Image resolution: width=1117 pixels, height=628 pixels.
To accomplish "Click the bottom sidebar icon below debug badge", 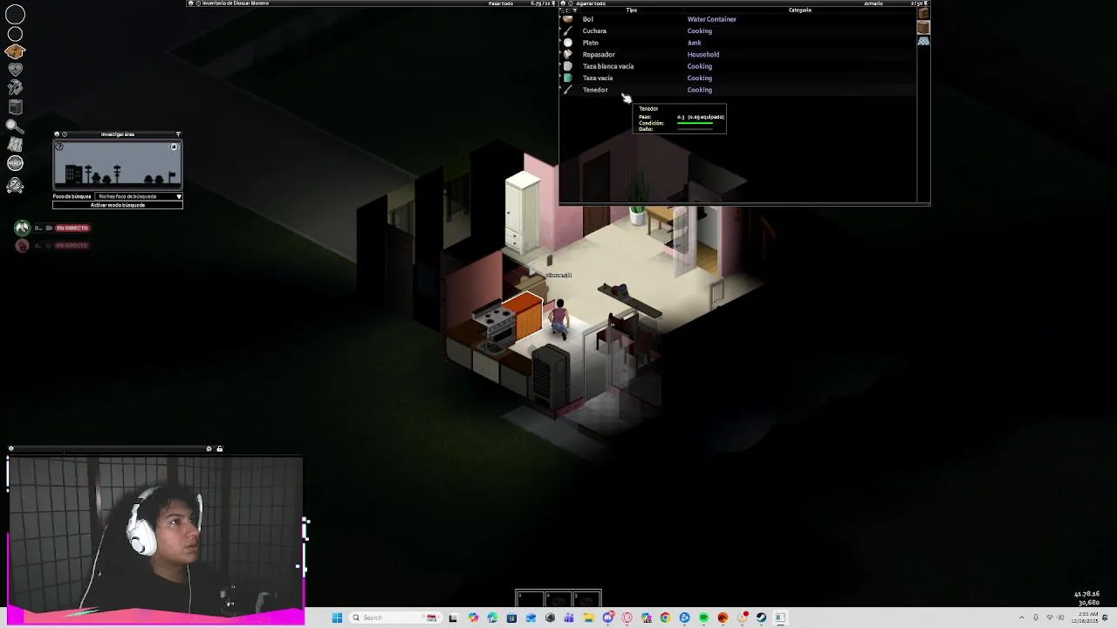I will click(x=15, y=185).
